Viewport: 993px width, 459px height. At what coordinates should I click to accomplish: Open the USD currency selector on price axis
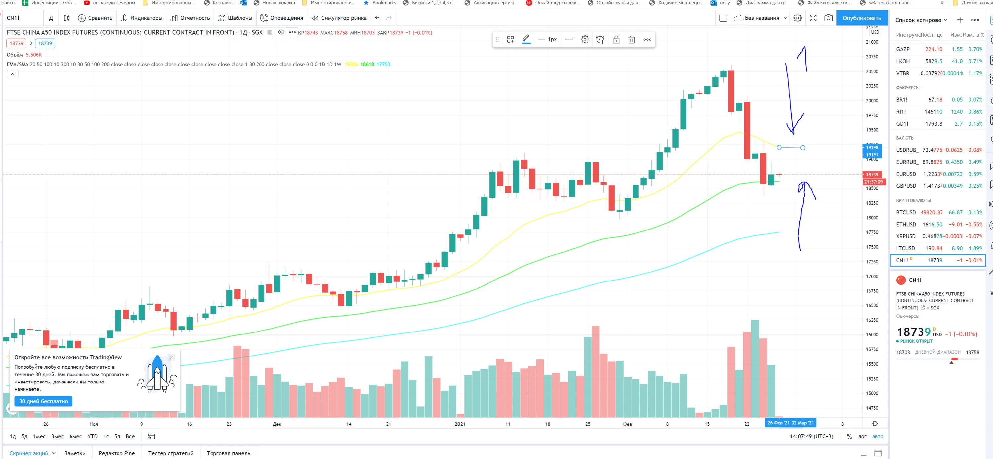click(x=875, y=32)
